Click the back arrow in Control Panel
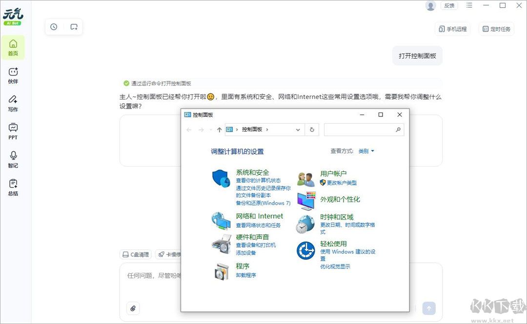The image size is (527, 324). click(189, 130)
